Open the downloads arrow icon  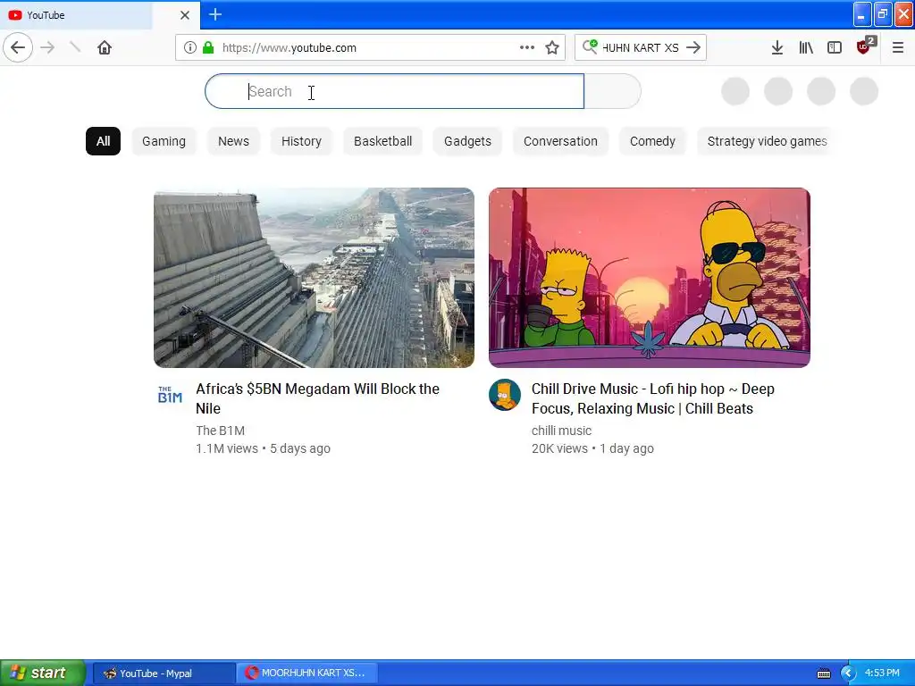click(x=776, y=47)
